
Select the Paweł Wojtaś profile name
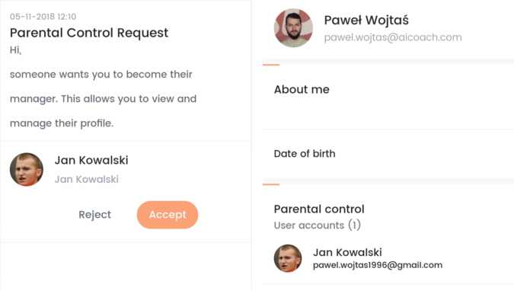coord(366,20)
